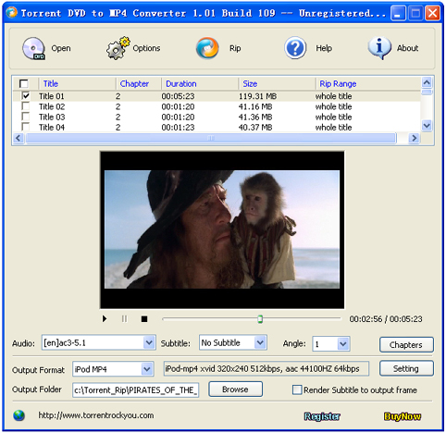Click whole title range of Title 04
The width and height of the screenshot is (446, 433).
click(333, 128)
